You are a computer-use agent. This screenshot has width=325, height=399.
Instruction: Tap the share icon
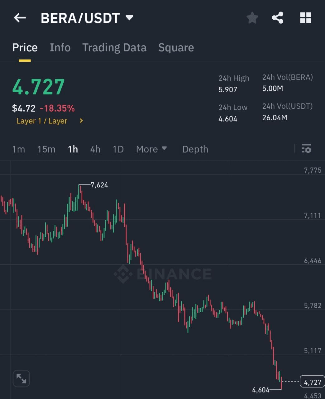point(277,18)
